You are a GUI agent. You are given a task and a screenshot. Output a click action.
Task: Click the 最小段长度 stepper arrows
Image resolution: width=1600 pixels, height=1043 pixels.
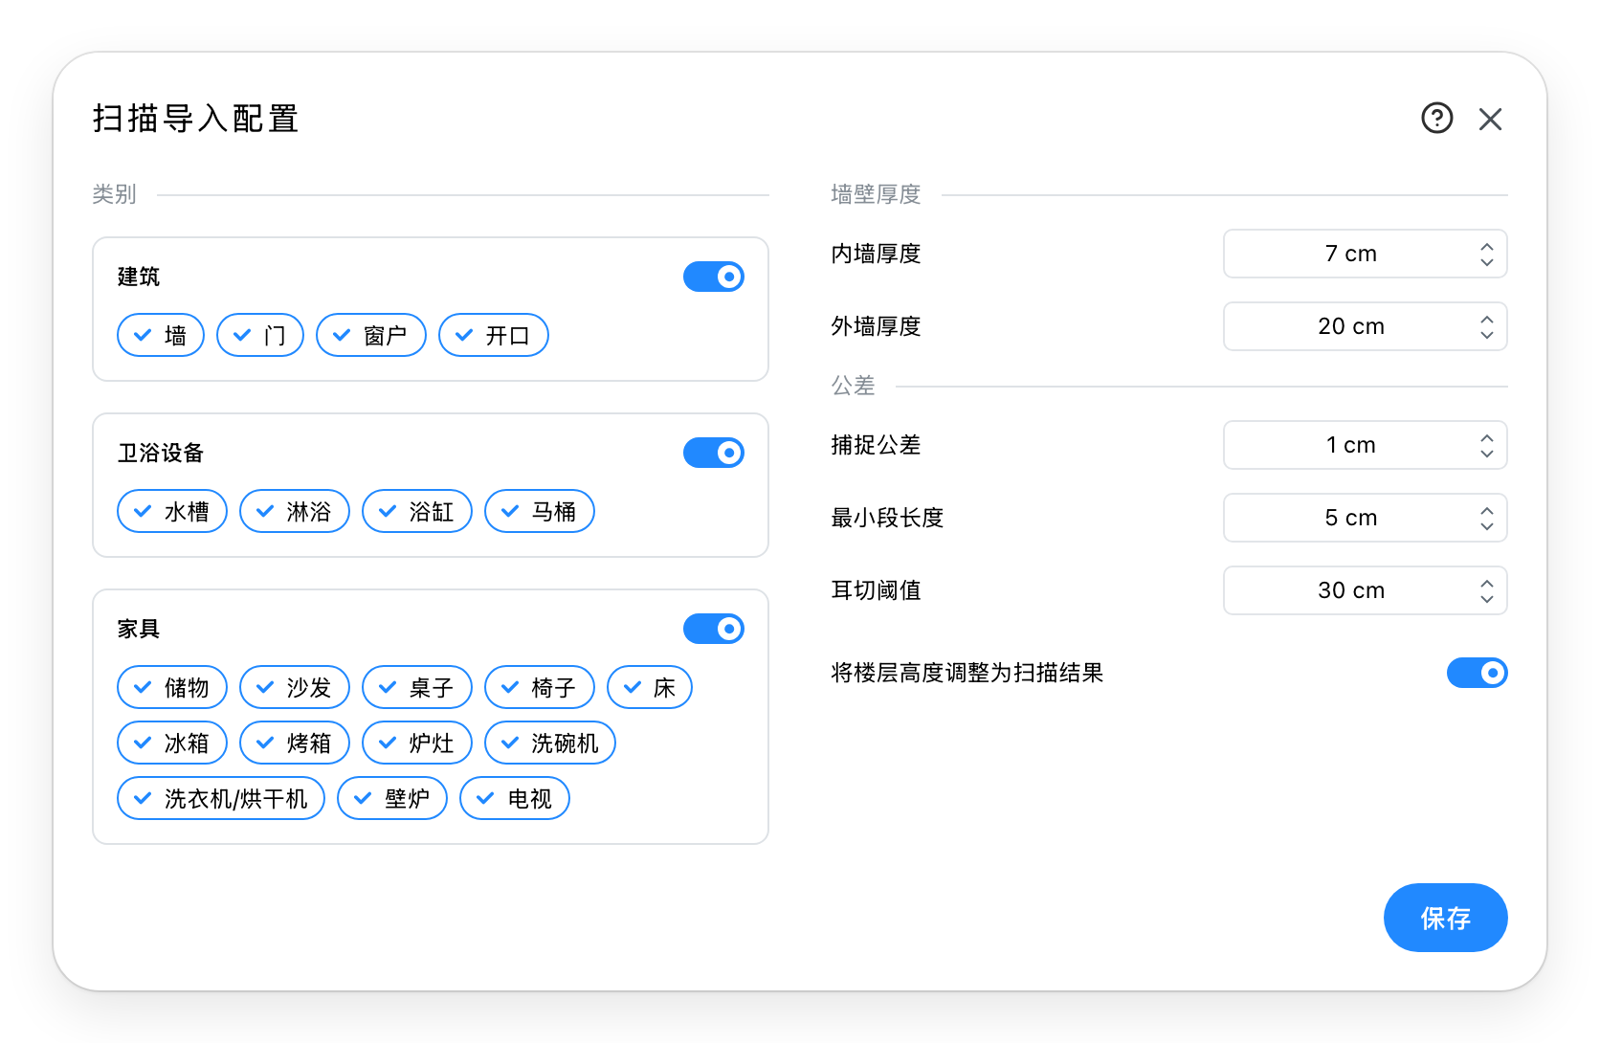click(x=1486, y=518)
